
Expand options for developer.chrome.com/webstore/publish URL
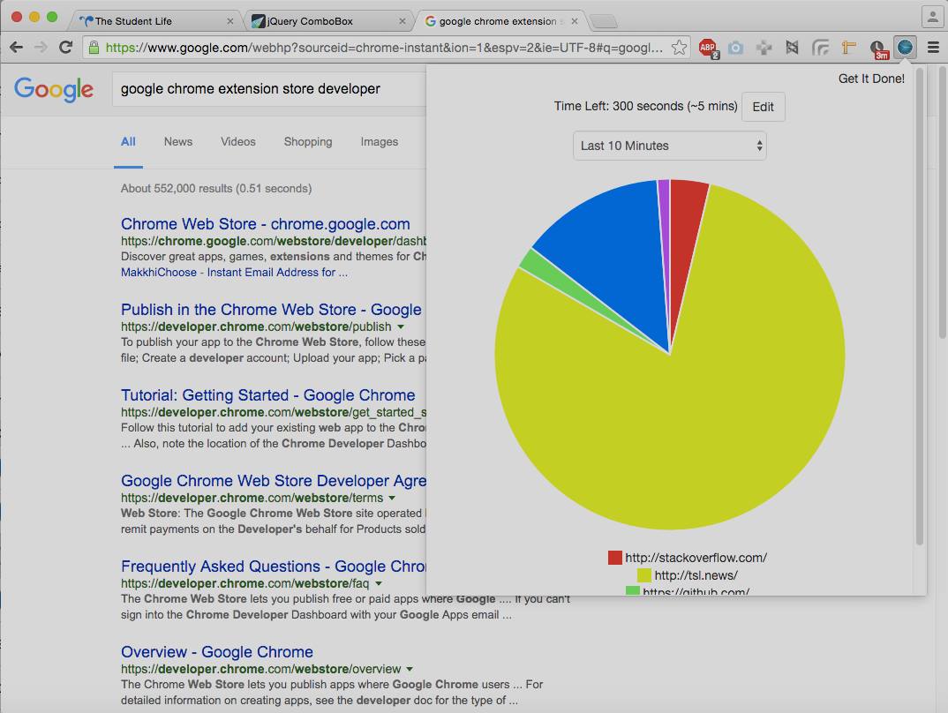tap(400, 326)
